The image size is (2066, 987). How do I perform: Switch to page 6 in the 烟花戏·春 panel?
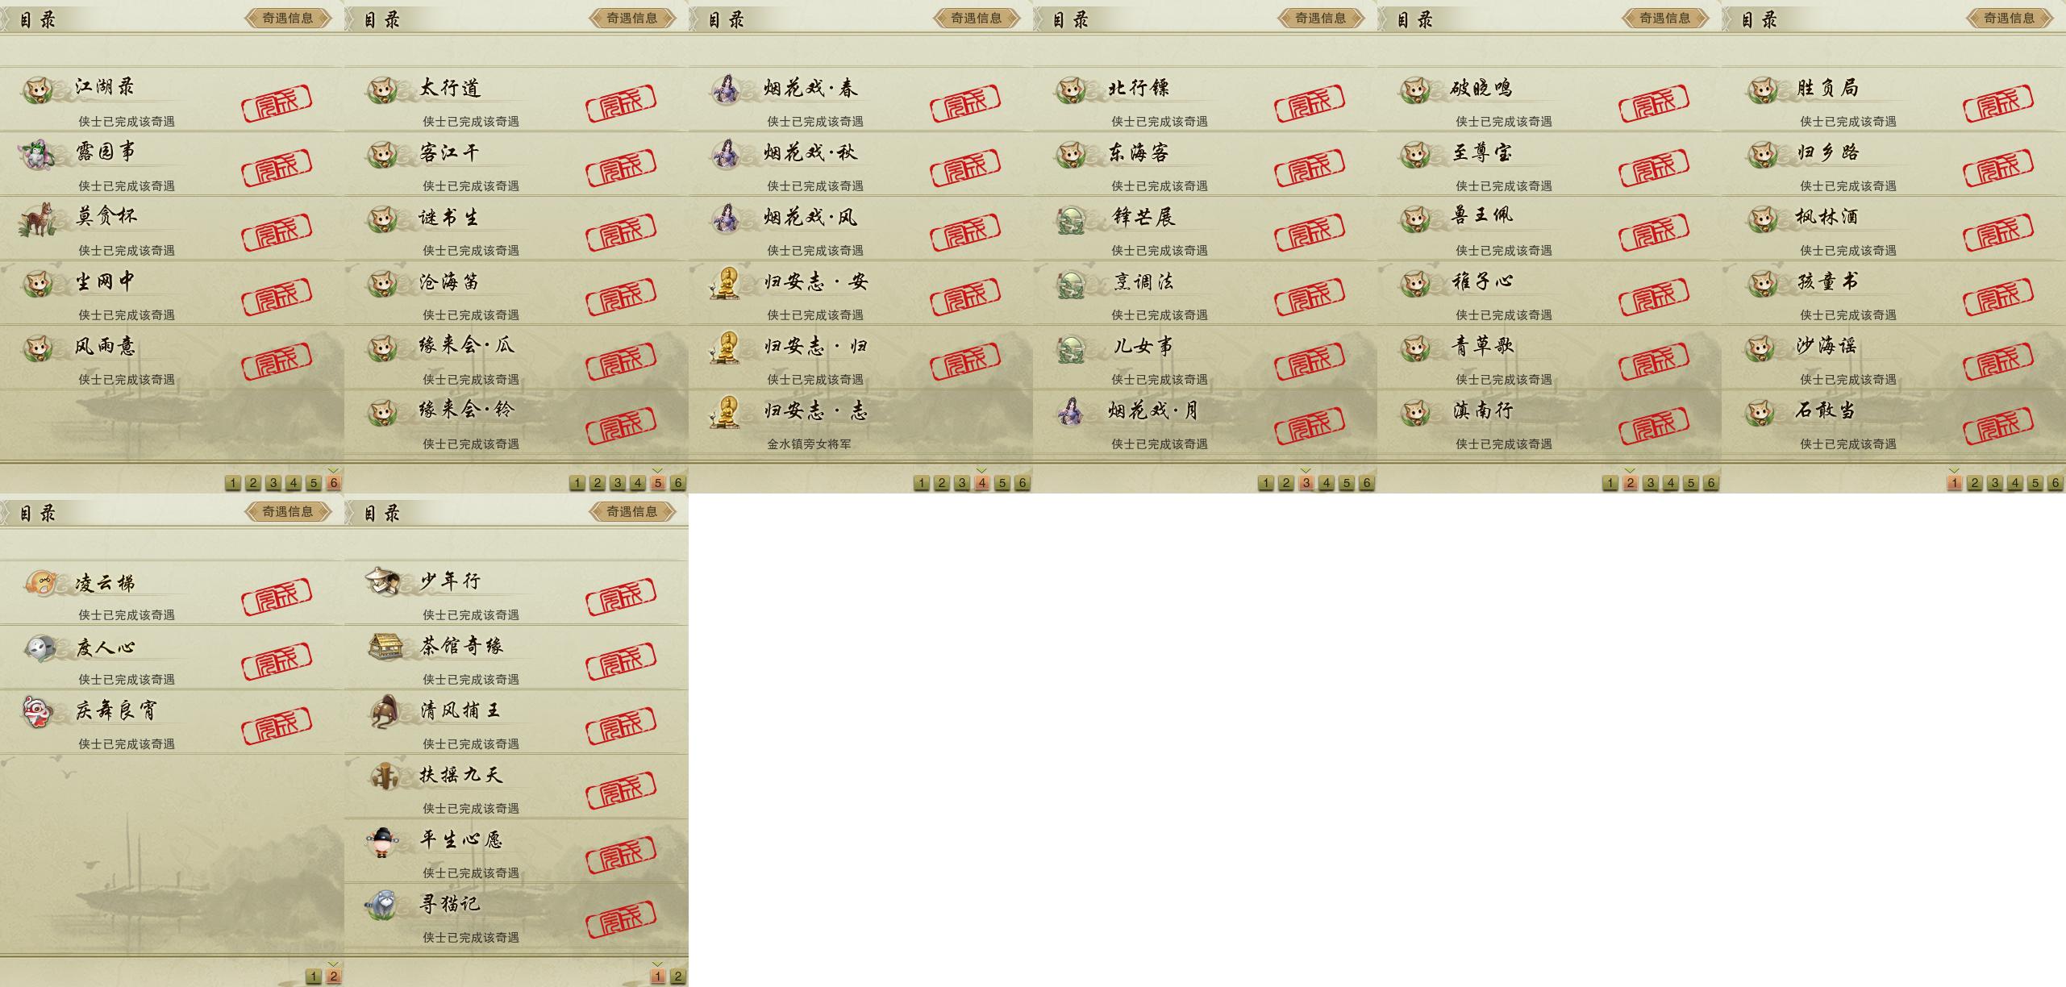(1023, 483)
